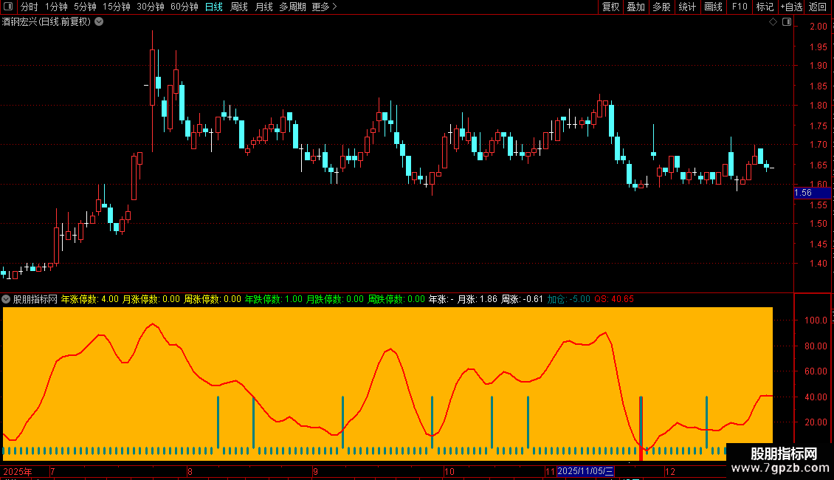Toggle the left sidebar panel icon
Image resolution: width=834 pixels, height=480 pixels.
(8, 7)
